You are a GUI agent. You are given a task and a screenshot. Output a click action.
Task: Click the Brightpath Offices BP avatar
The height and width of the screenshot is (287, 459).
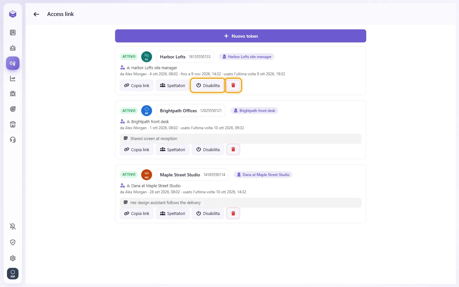point(147,111)
